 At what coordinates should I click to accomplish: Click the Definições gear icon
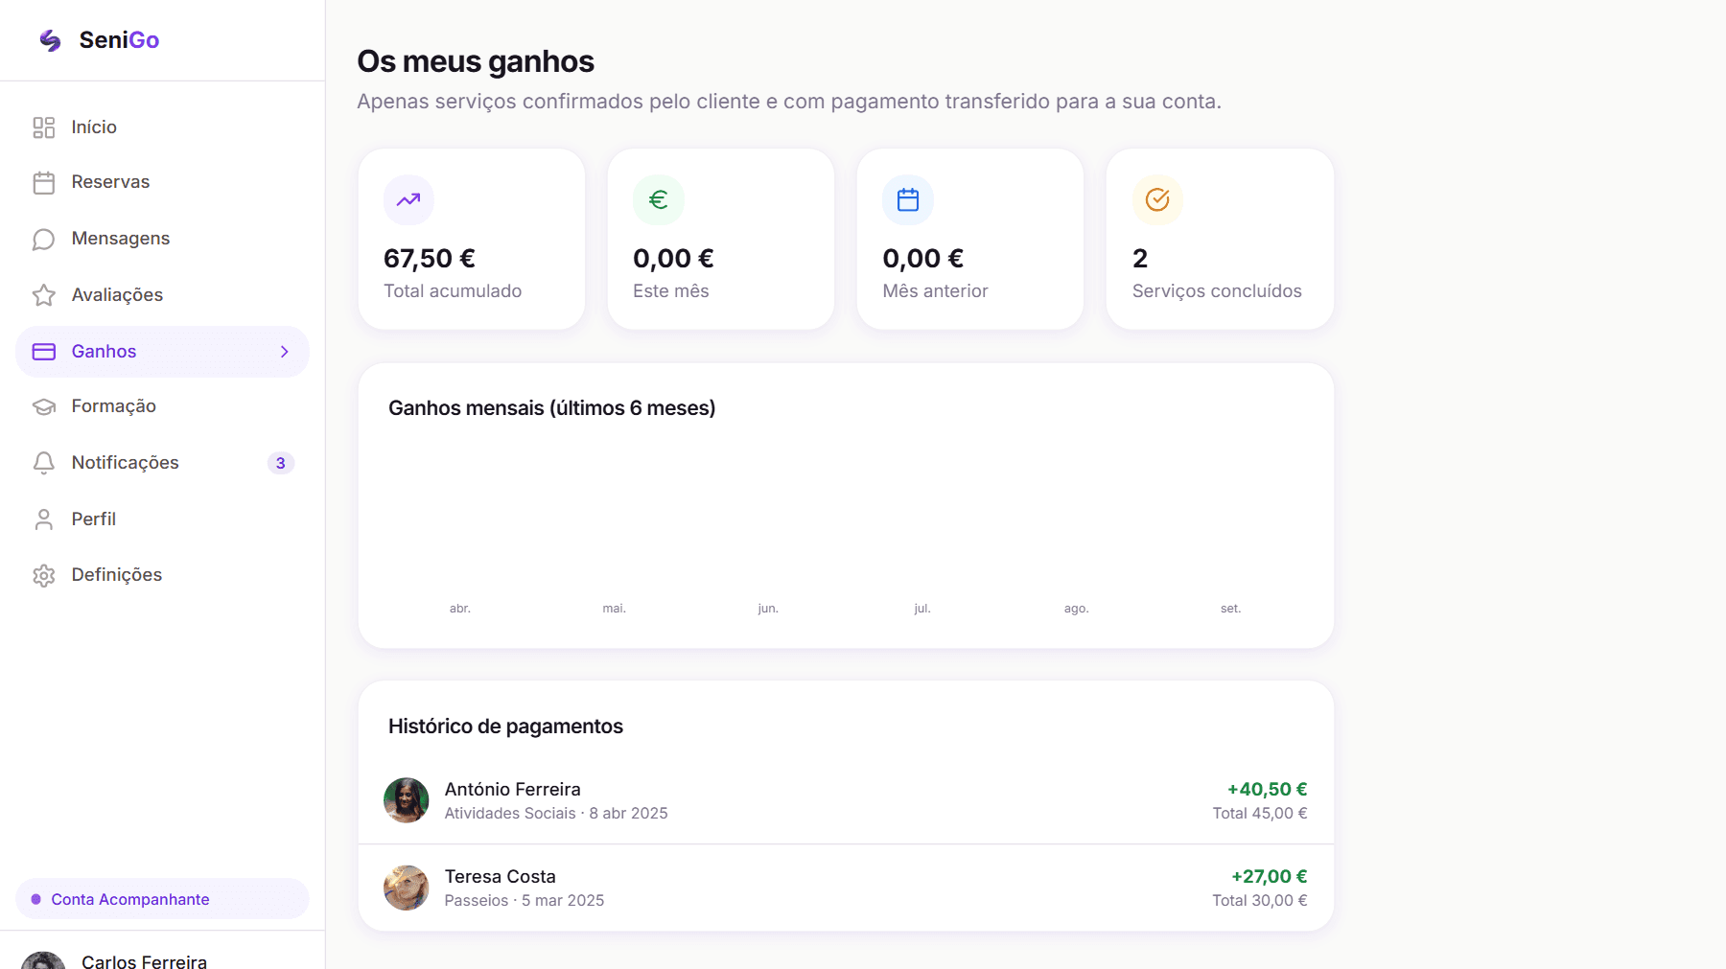(x=44, y=575)
